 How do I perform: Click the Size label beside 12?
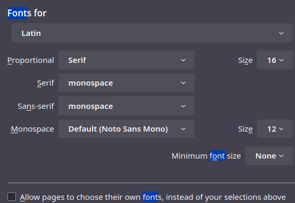pos(246,129)
